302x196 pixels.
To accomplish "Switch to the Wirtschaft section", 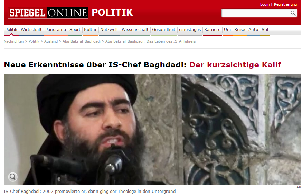I will (x=31, y=30).
